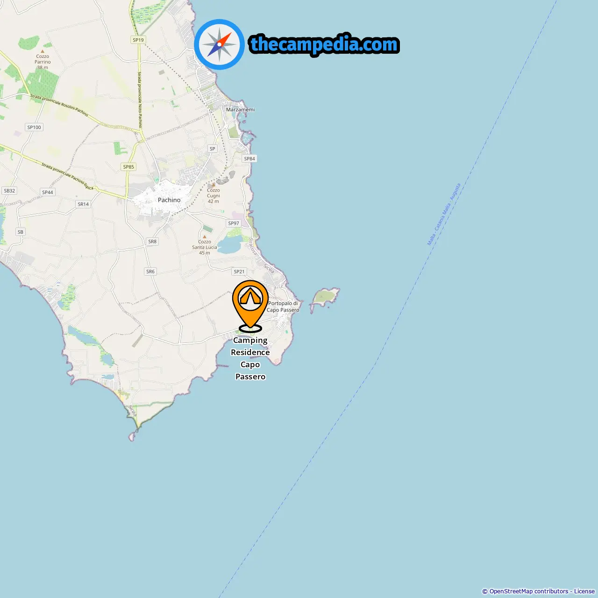Click the Cozzo Santa Lucia peak marker
The width and height of the screenshot is (598, 598).
pyautogui.click(x=204, y=237)
